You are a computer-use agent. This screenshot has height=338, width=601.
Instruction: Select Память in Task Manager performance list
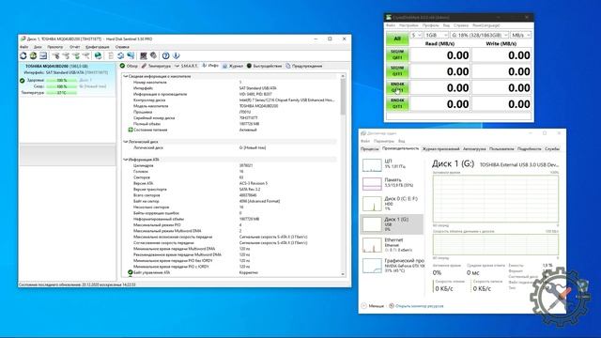(393, 183)
